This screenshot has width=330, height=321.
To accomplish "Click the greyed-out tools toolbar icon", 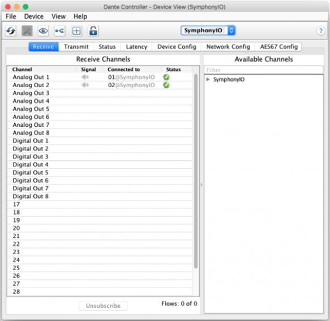I will tap(27, 31).
